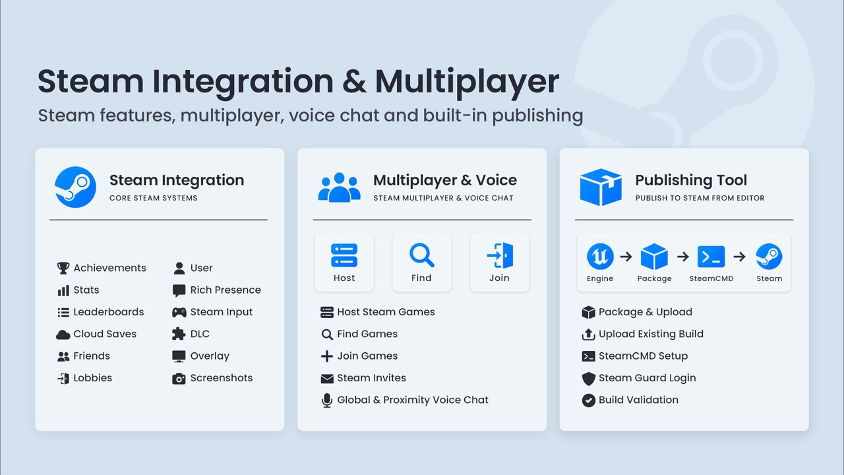Select the Find magnifier tile
The image size is (844, 475).
click(x=421, y=262)
